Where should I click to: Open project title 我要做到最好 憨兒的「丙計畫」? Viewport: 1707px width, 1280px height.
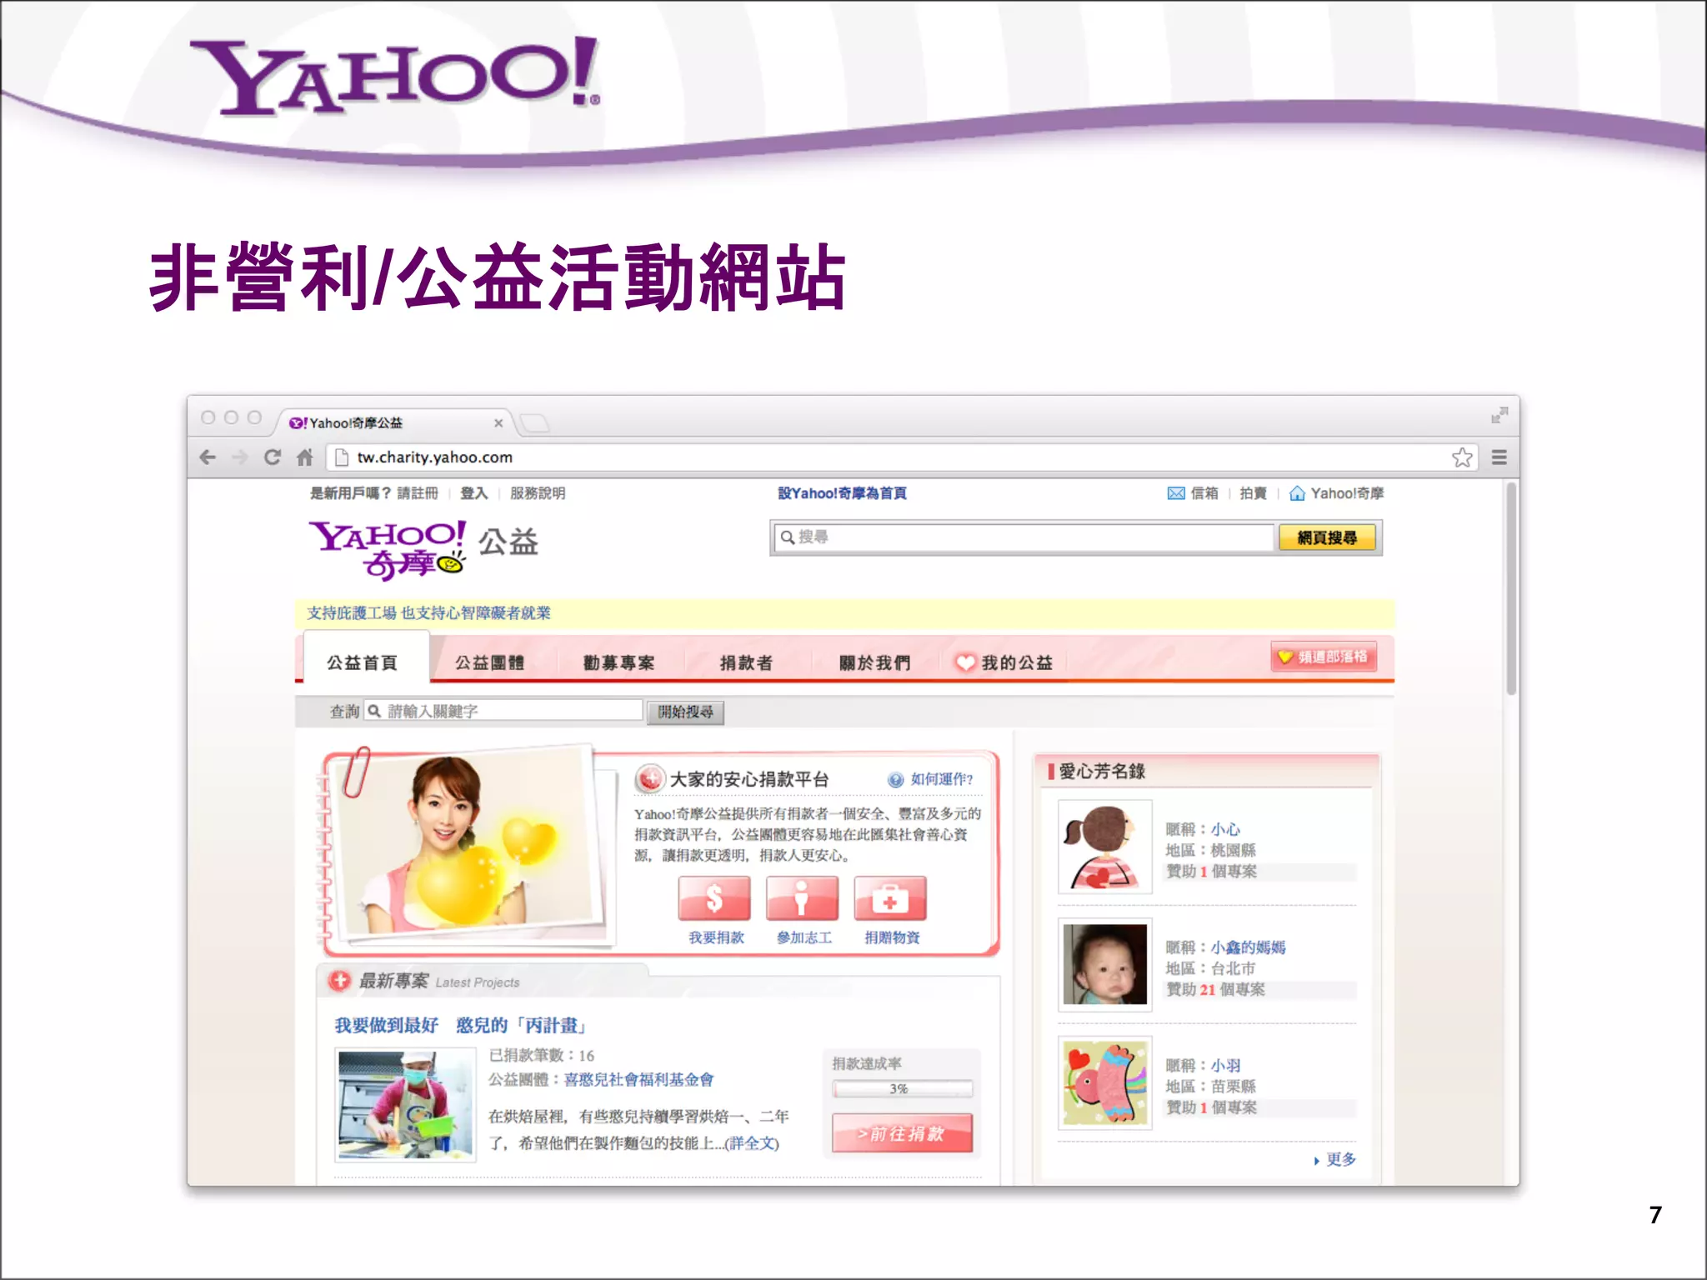coord(461,1025)
